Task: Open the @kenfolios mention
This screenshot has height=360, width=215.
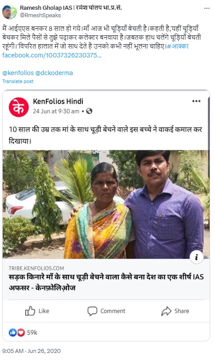Action: click(x=18, y=73)
